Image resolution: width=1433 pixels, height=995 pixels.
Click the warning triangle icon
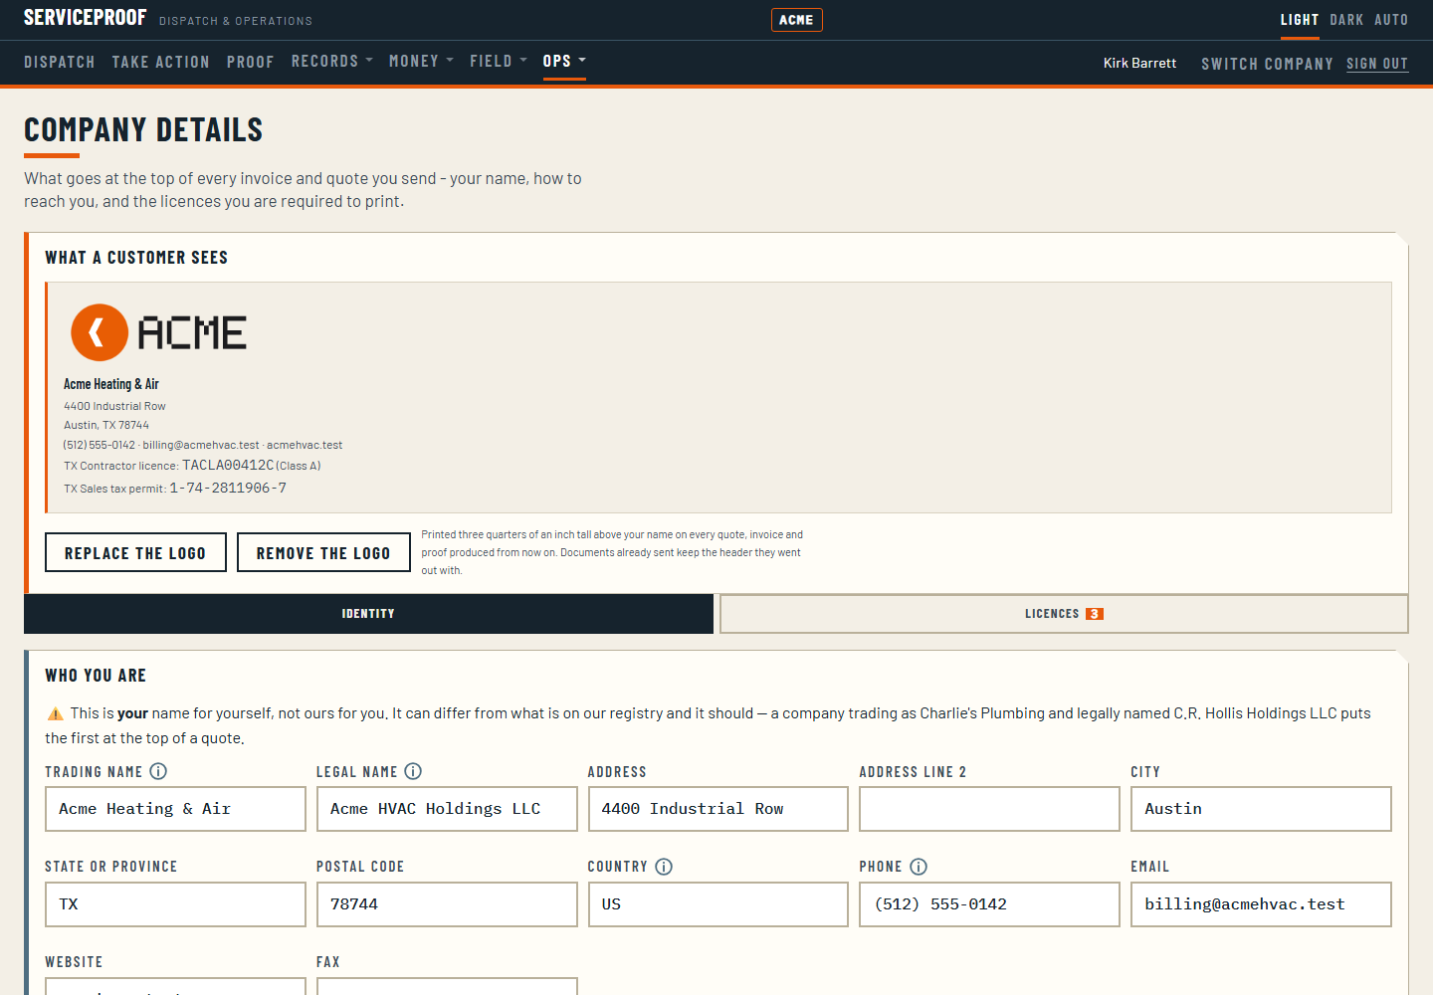pyautogui.click(x=56, y=713)
